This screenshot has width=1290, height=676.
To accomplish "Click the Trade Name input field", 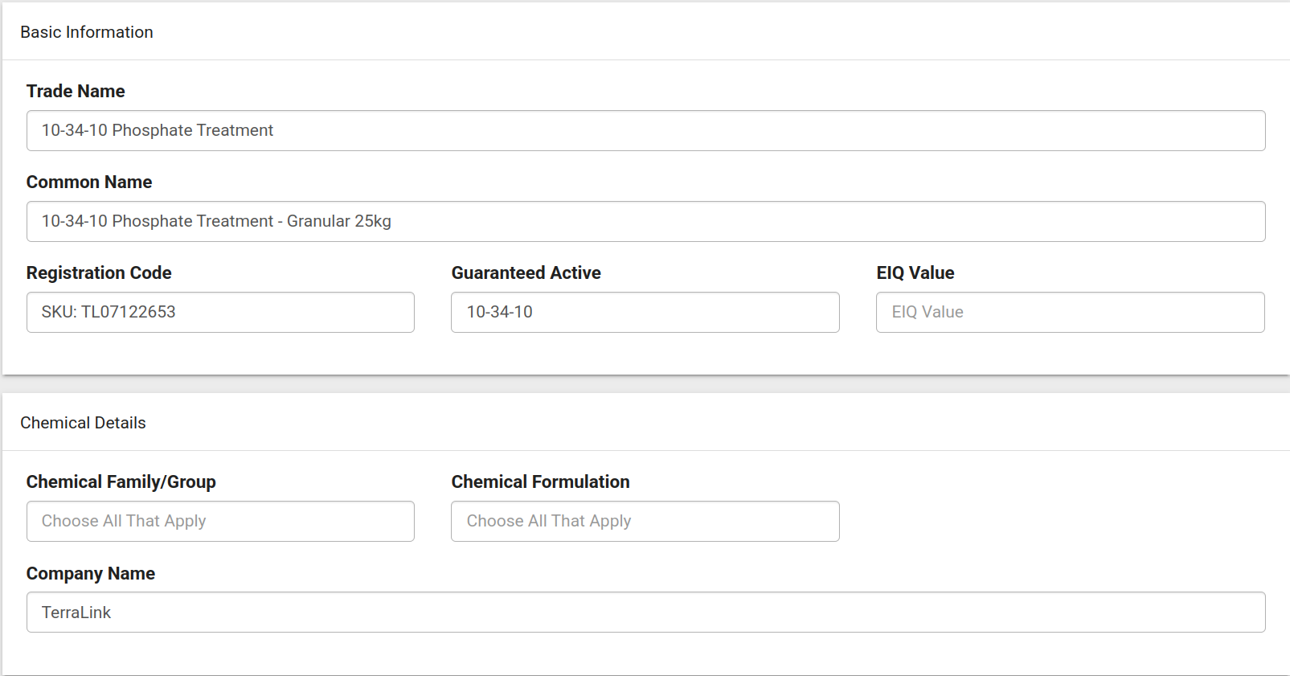I will point(645,130).
